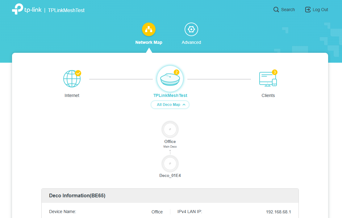Click the Device Name: field label
Screen dimensions: 342x218
coord(63,212)
